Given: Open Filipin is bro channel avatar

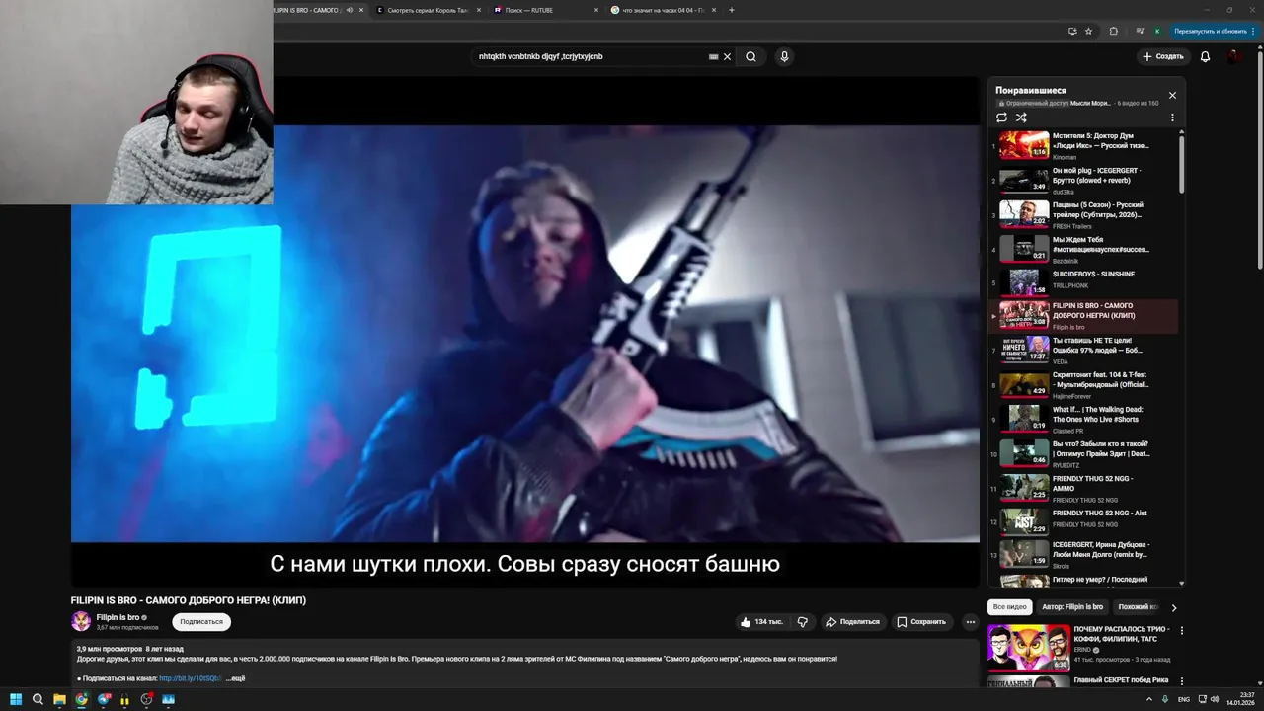Looking at the screenshot, I should coord(81,621).
